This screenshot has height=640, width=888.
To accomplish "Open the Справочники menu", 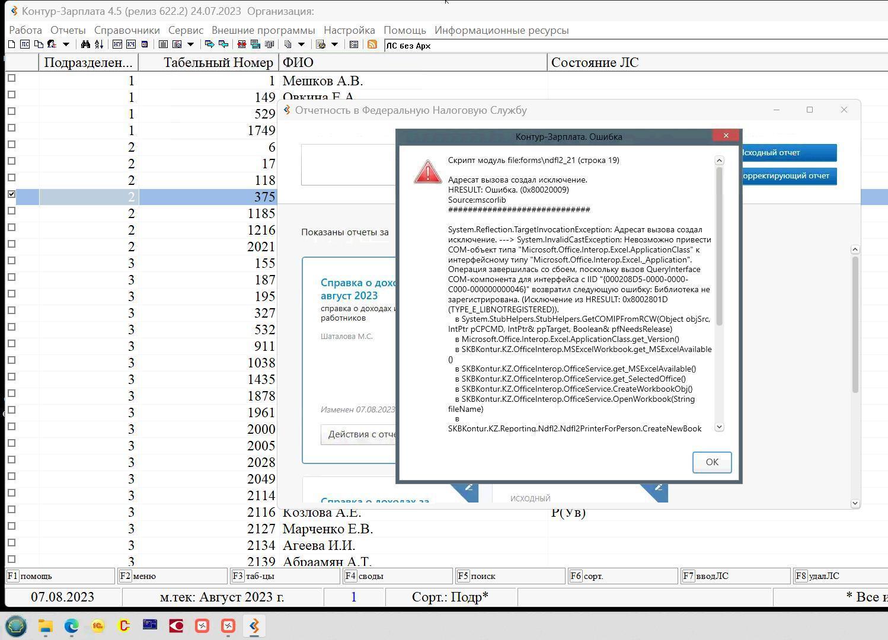I will tap(127, 30).
